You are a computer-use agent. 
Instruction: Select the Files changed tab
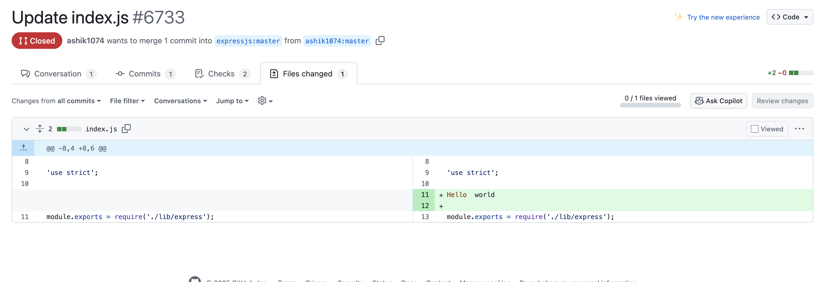click(309, 74)
